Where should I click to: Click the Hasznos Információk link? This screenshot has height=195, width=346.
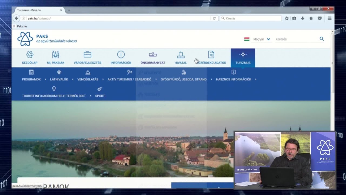[x=234, y=79]
